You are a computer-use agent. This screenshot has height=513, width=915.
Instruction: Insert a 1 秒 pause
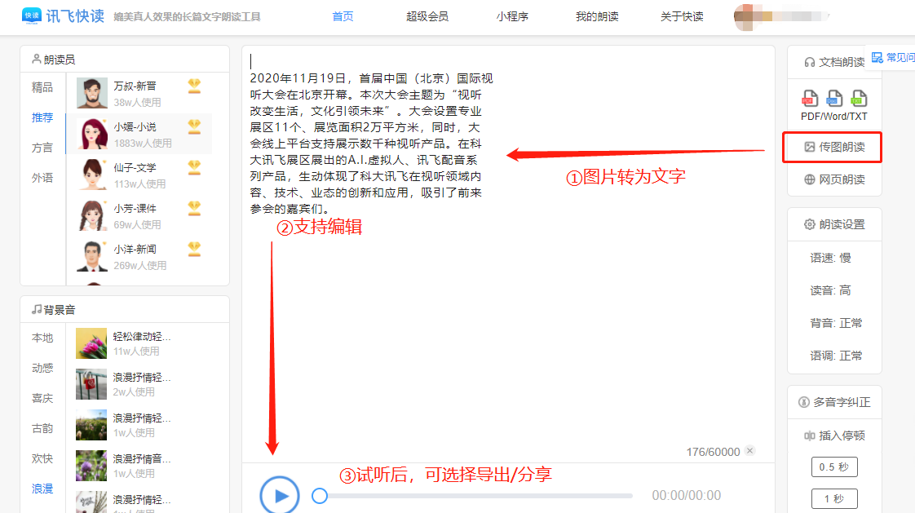pos(834,498)
